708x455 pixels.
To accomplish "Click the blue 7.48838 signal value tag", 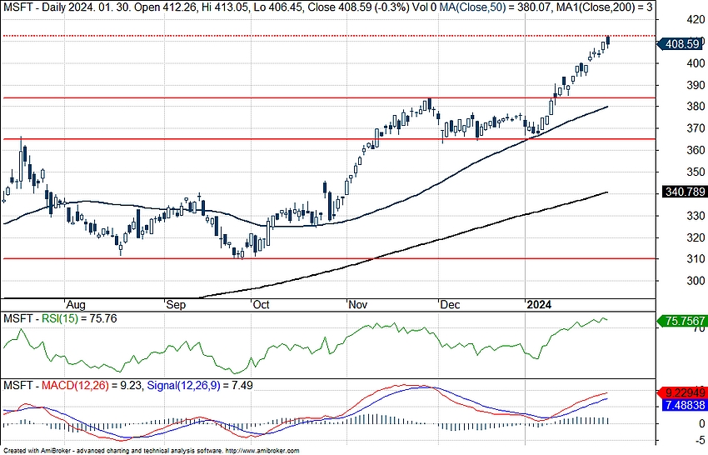I will pyautogui.click(x=683, y=405).
